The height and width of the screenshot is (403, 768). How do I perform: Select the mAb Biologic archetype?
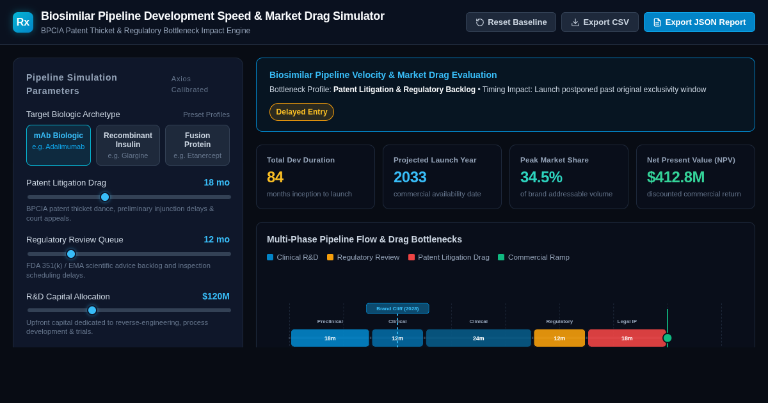coord(58,145)
